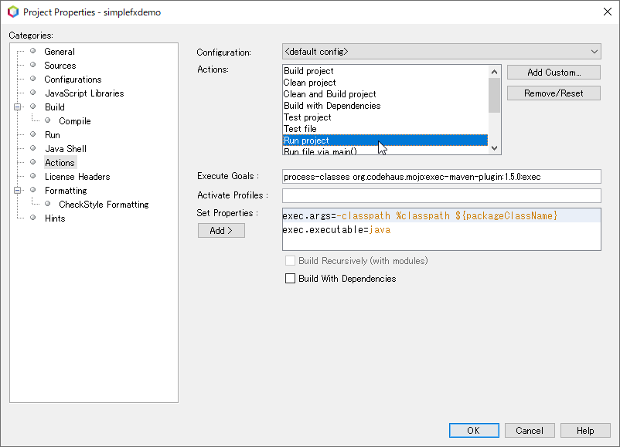The width and height of the screenshot is (620, 447).
Task: Click into Activate Profiles field
Action: click(441, 195)
